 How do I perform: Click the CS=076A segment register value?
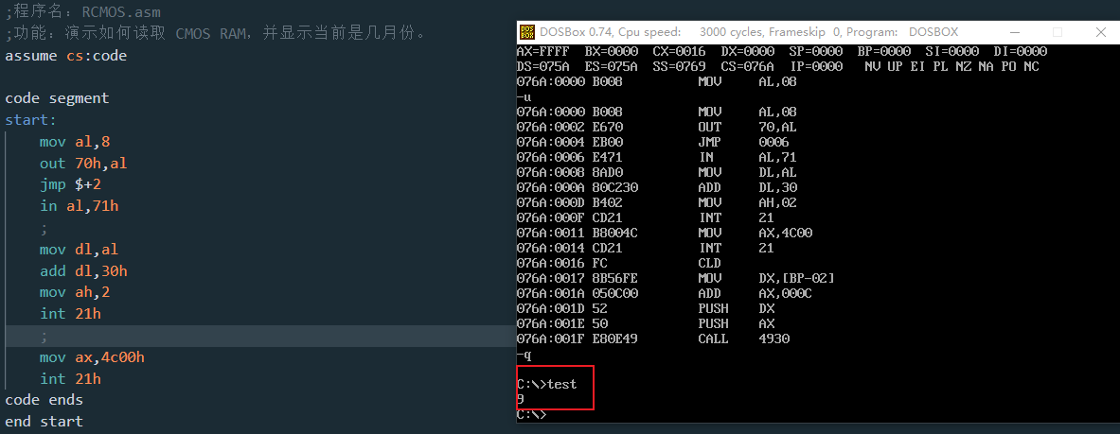click(747, 66)
